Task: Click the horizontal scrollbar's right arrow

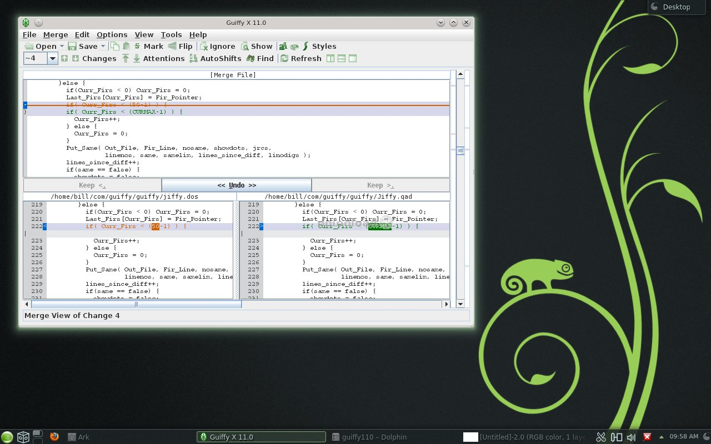Action: pyautogui.click(x=445, y=304)
